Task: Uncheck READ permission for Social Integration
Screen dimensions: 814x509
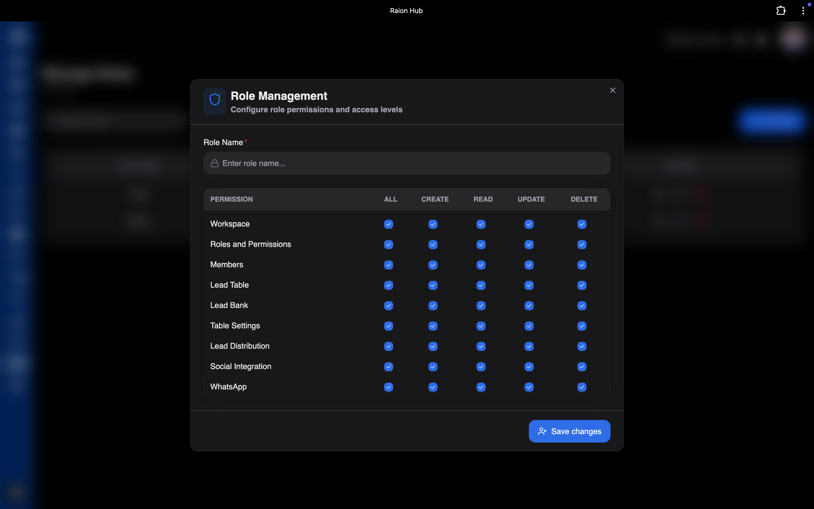Action: pos(481,366)
